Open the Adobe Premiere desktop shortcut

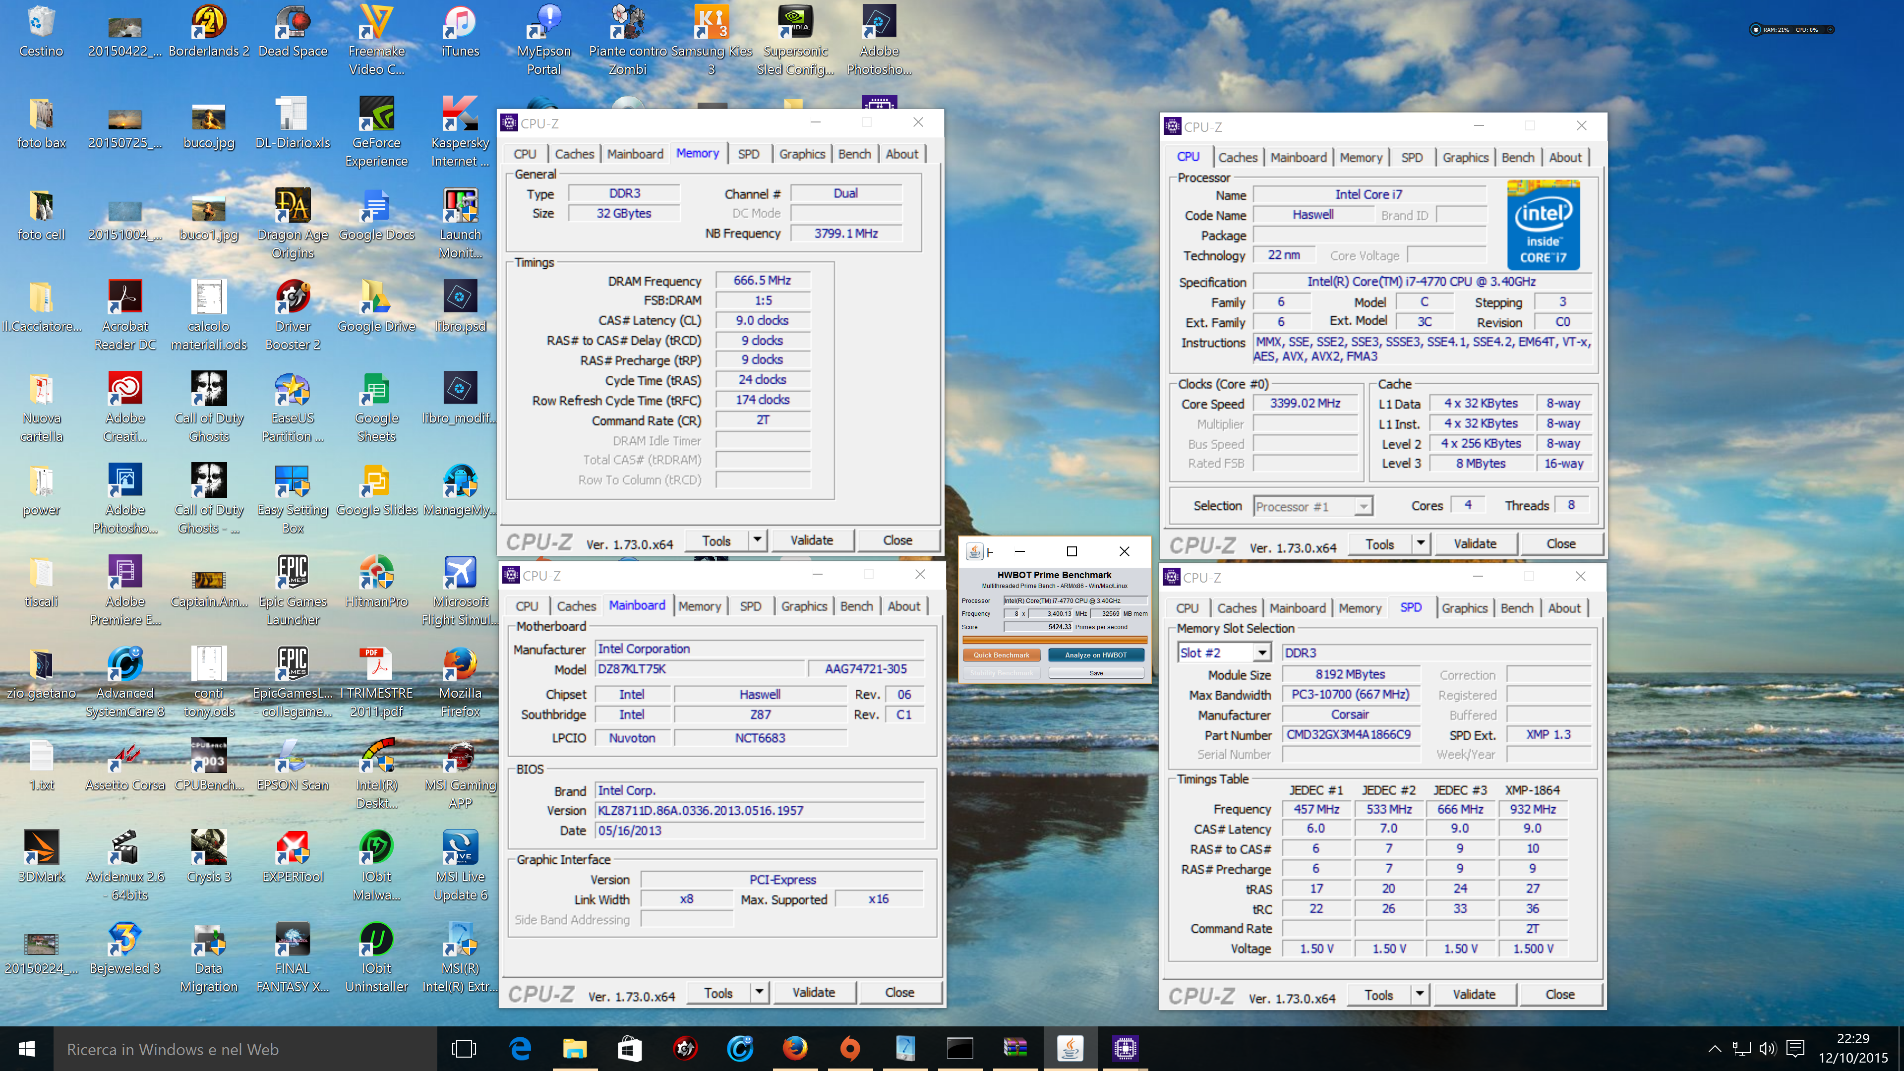pyautogui.click(x=125, y=591)
